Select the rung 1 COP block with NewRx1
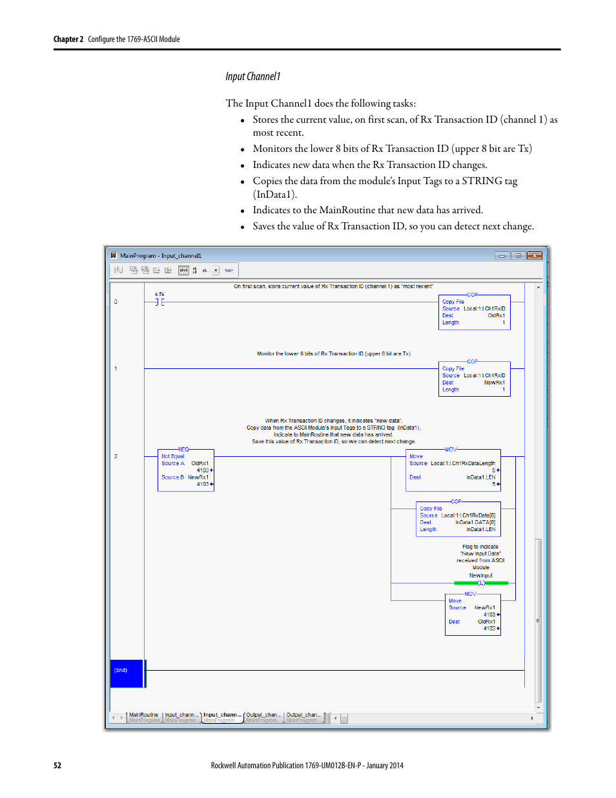The width and height of the screenshot is (616, 798). point(475,379)
